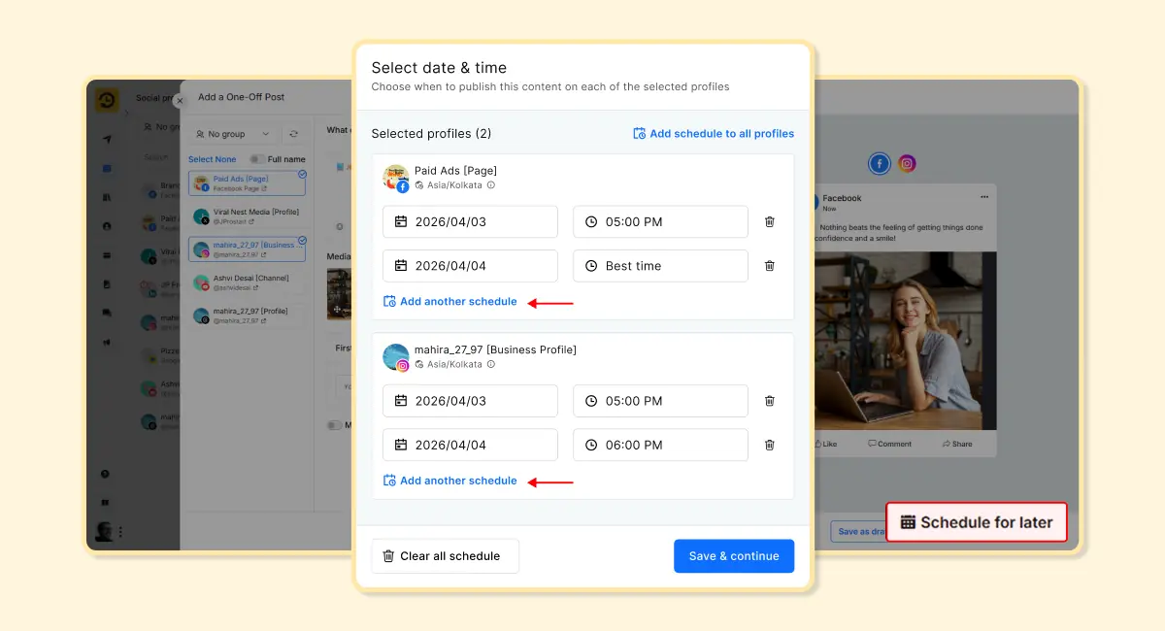The height and width of the screenshot is (631, 1165).
Task: Click the clock icon beside 05:00 PM
Action: click(591, 221)
